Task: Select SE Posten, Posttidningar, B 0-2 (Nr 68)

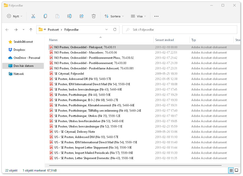Action: (144, 100)
